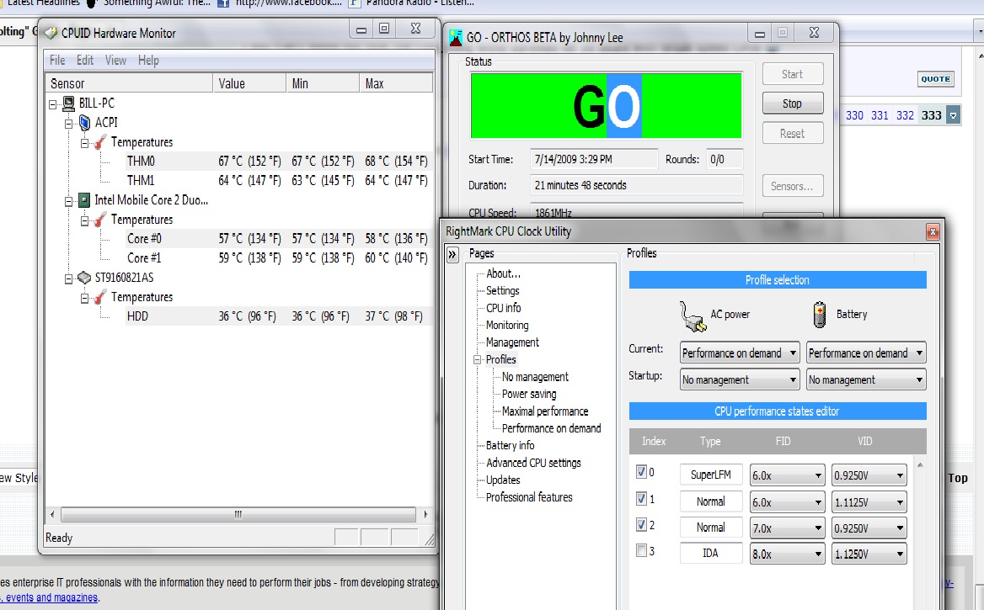The height and width of the screenshot is (610, 984).
Task: Click the Value column header
Action: coord(249,83)
